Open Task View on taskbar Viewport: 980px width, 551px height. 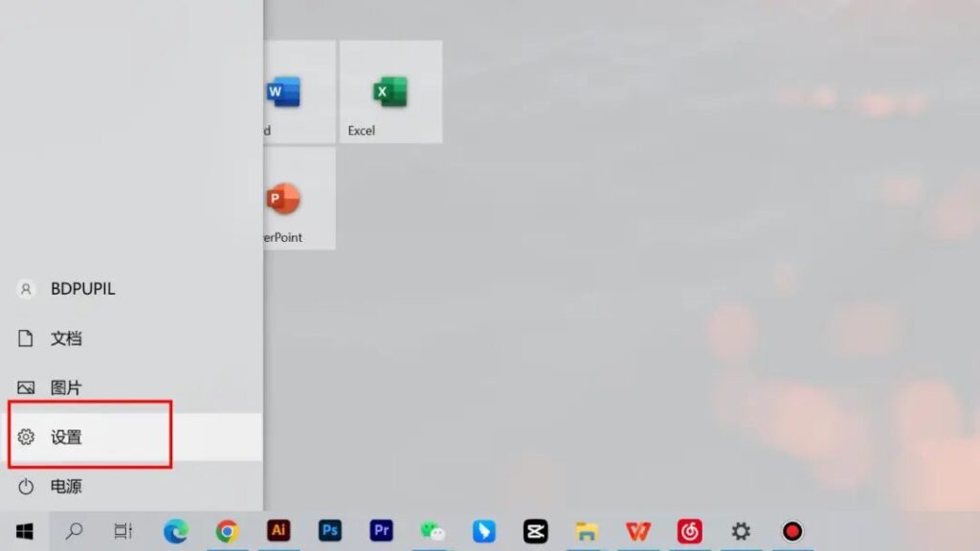pos(123,532)
